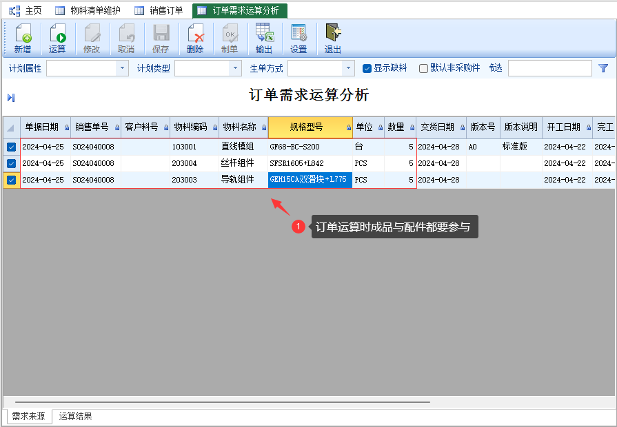Export data using the 输出 icon
The image size is (617, 427).
tap(264, 38)
